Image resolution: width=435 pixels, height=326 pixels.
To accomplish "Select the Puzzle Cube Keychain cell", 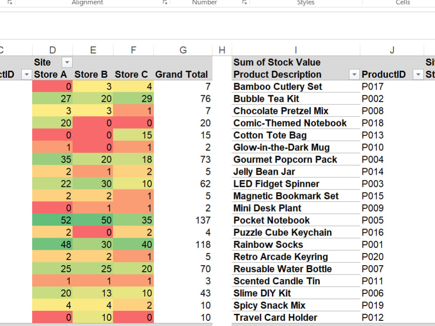I will click(x=296, y=233).
